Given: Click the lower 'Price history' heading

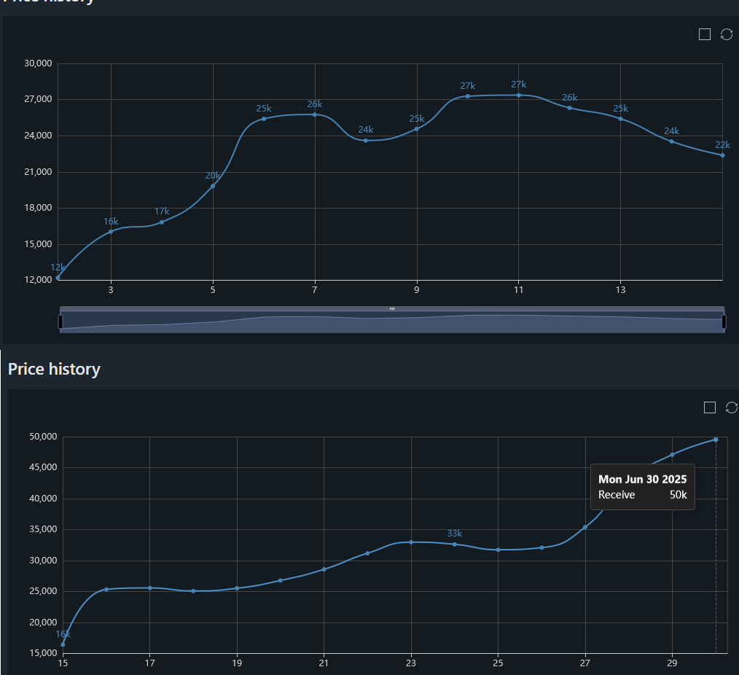Looking at the screenshot, I should pyautogui.click(x=54, y=369).
